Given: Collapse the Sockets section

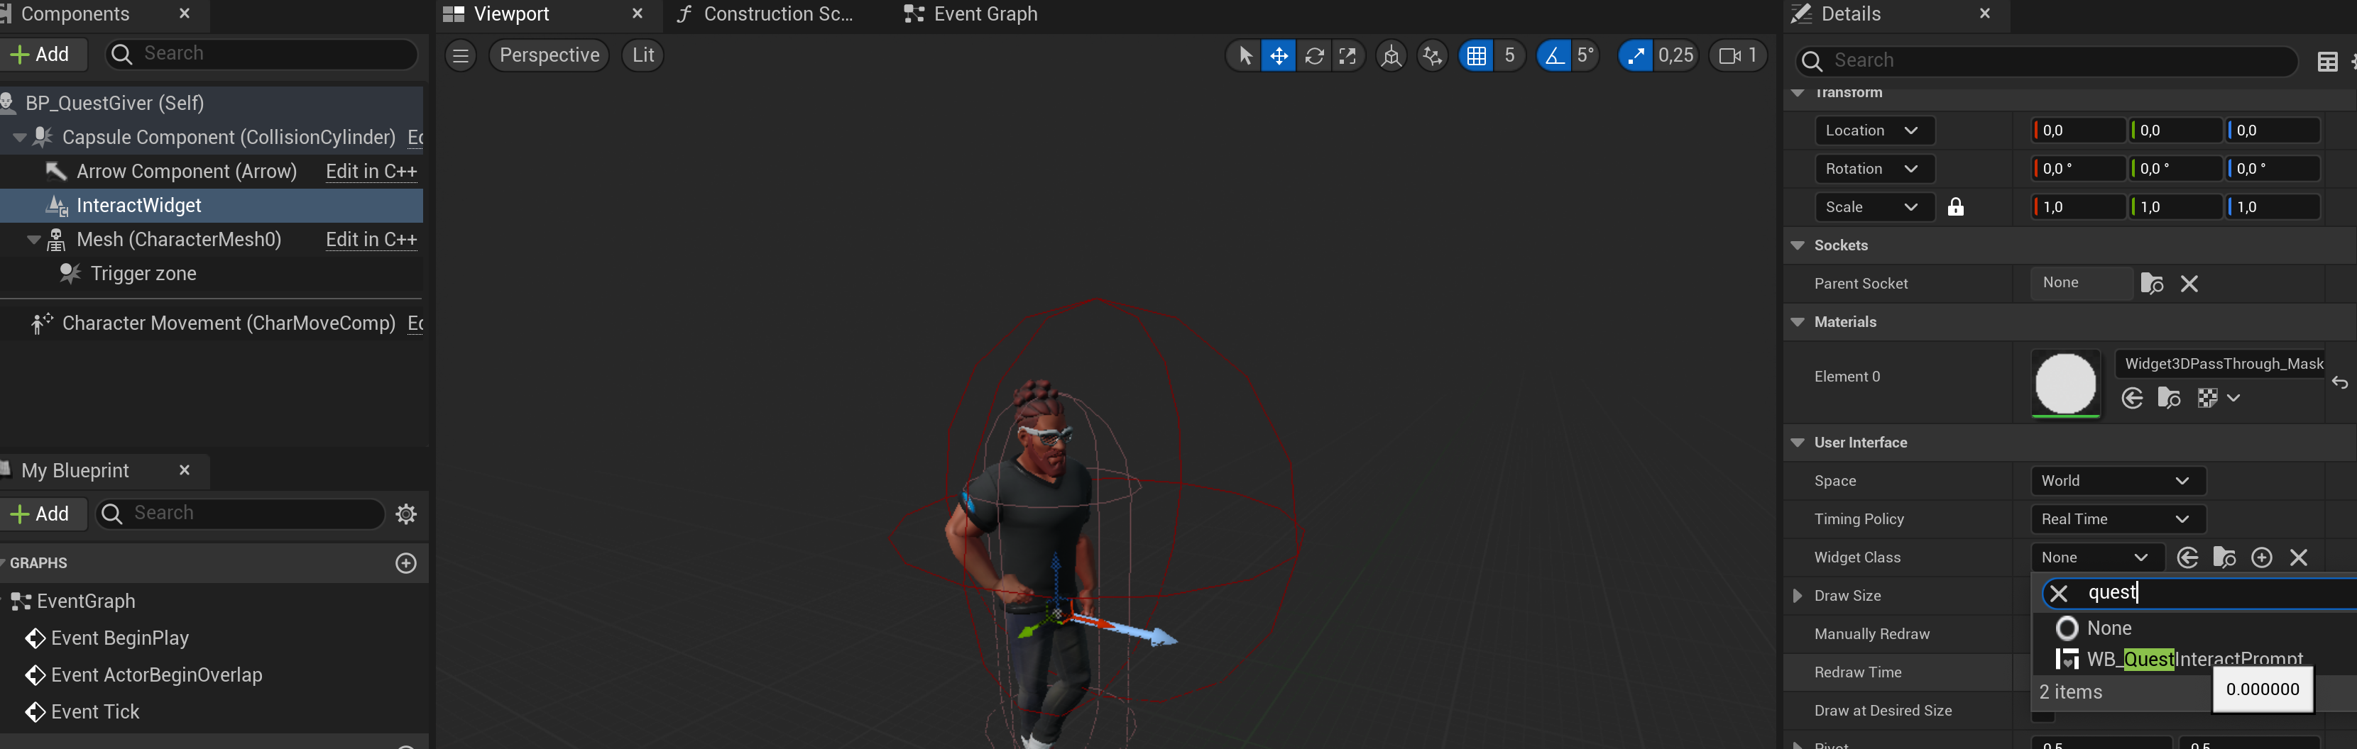Looking at the screenshot, I should [1797, 245].
